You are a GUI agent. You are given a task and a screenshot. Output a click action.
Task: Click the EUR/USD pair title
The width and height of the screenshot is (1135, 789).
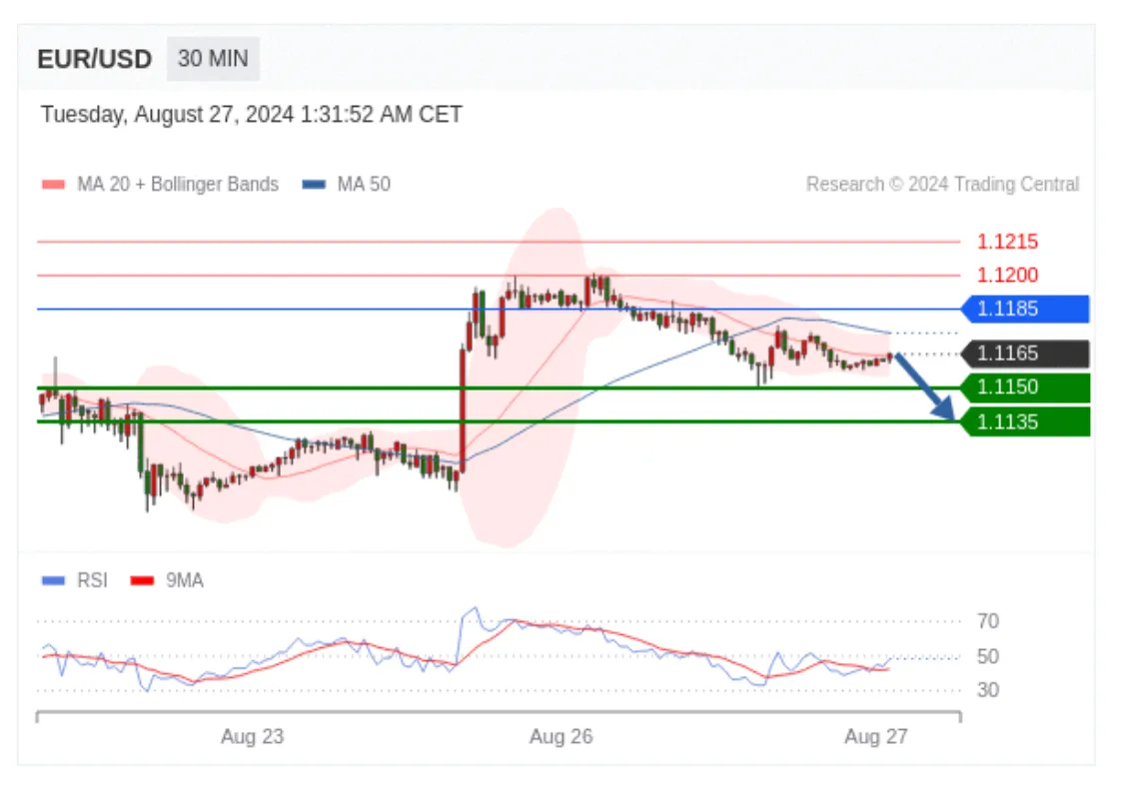pos(95,59)
